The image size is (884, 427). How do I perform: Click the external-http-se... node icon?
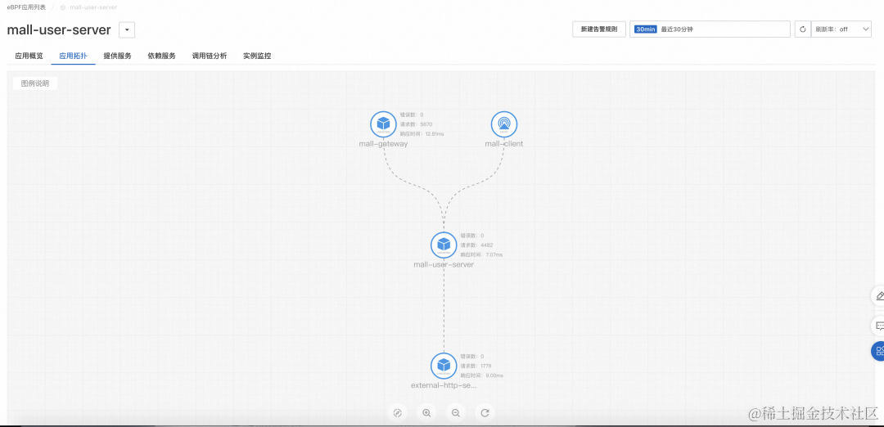pyautogui.click(x=444, y=366)
